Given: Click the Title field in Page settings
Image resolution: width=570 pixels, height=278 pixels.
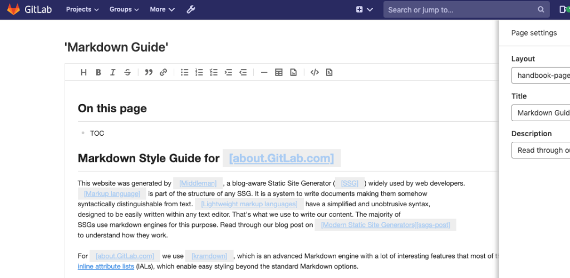Looking at the screenshot, I should click(x=540, y=113).
